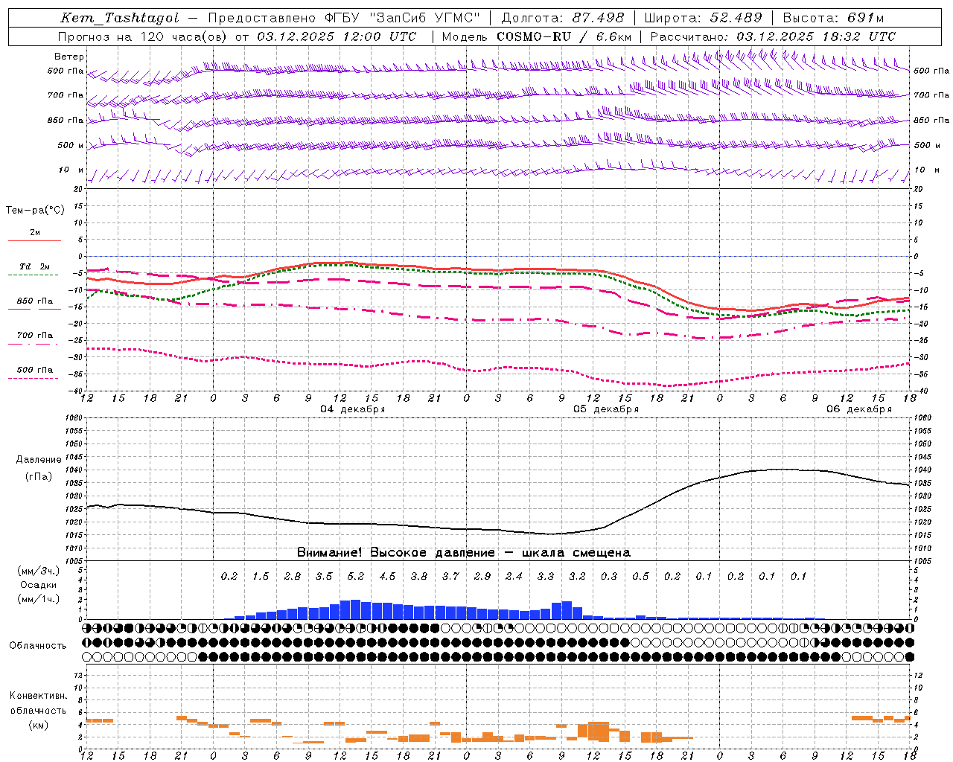This screenshot has height=762, width=953.
Task: Click the 3.8 three-hour precipitation value
Action: [419, 576]
